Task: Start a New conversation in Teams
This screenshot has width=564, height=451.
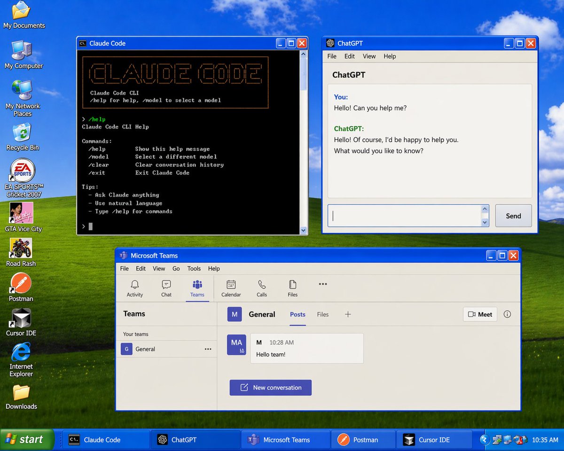Action: (270, 388)
